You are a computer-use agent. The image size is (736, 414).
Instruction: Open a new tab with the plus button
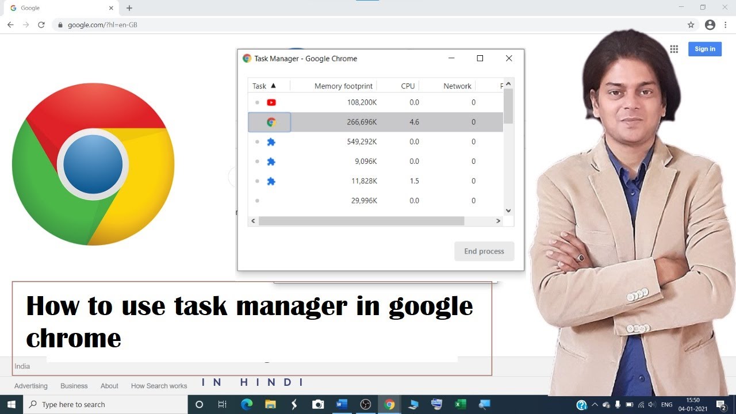pos(129,8)
